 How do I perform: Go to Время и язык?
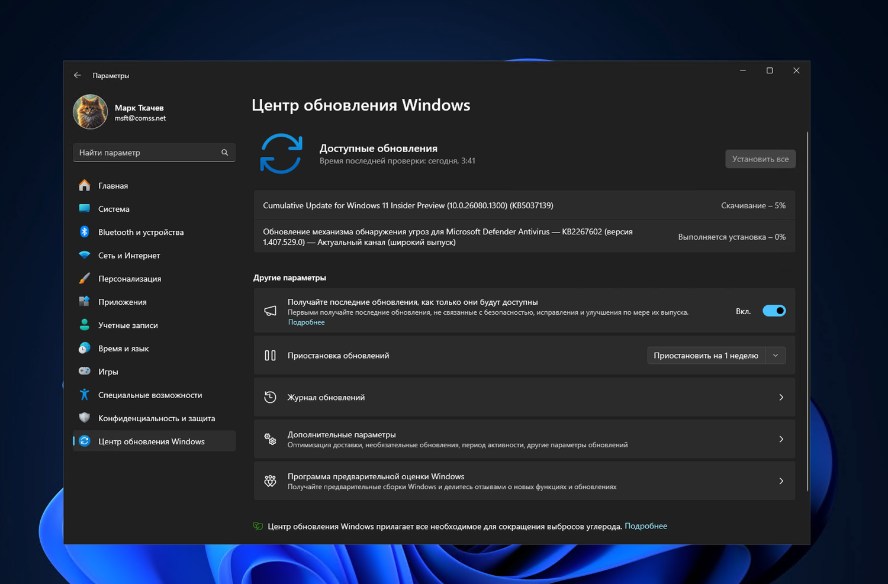(x=154, y=349)
